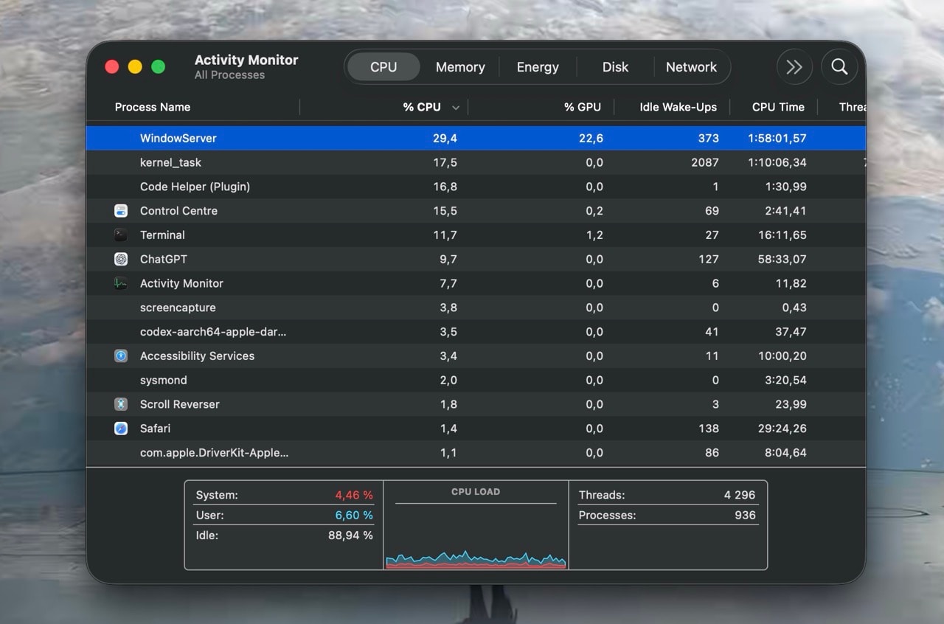Select the WindowServer process row
This screenshot has height=624, width=944.
[x=476, y=138]
